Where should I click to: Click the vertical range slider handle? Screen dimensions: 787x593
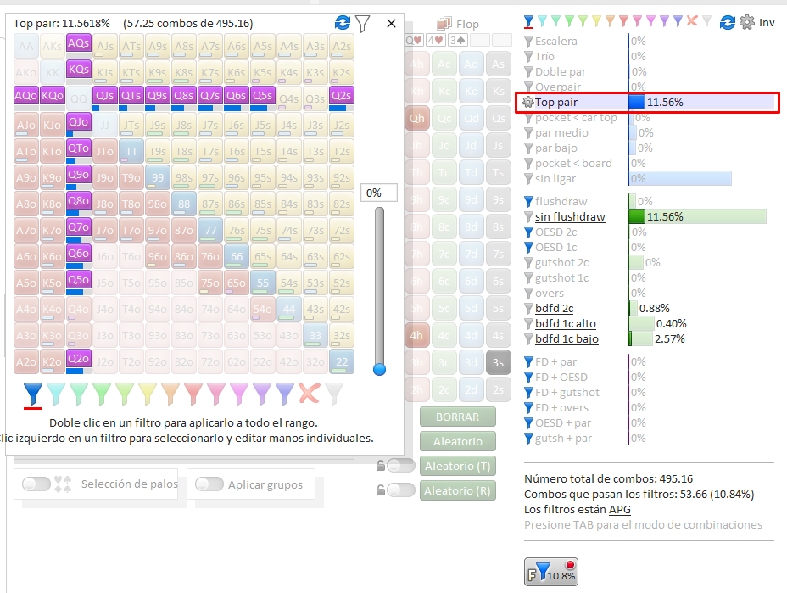380,368
